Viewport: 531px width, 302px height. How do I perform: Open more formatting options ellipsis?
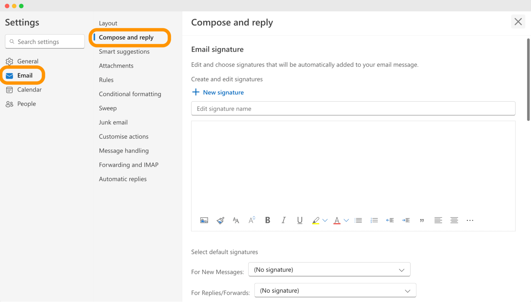[470, 220]
